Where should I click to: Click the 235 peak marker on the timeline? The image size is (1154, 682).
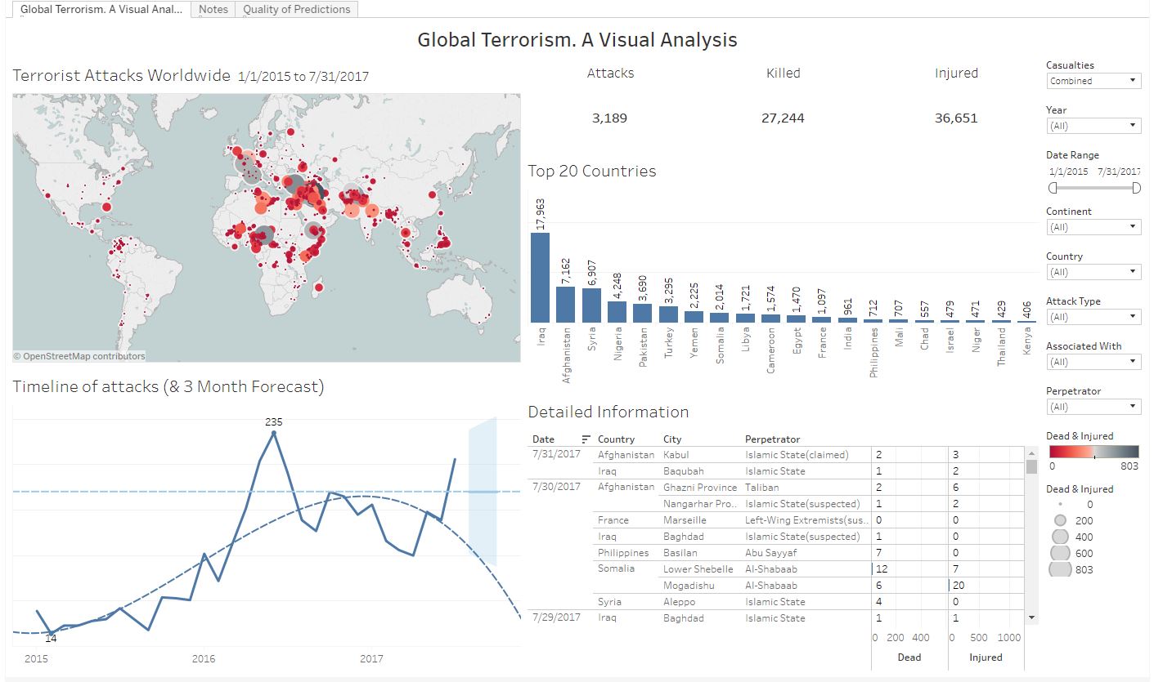272,433
